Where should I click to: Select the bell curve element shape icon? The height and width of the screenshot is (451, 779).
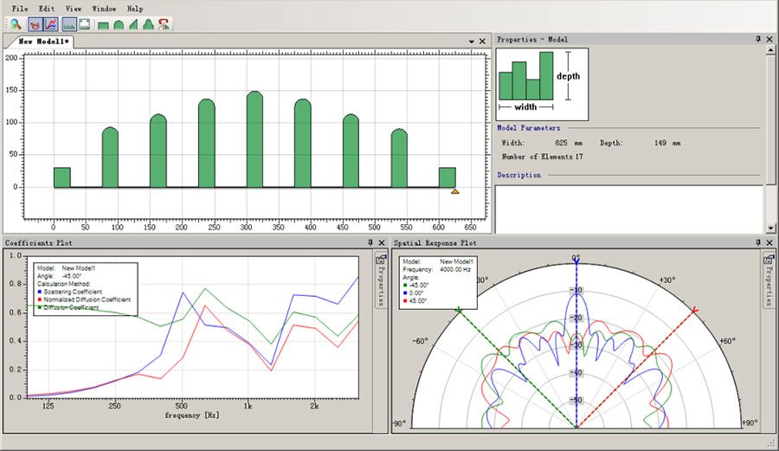pos(148,24)
